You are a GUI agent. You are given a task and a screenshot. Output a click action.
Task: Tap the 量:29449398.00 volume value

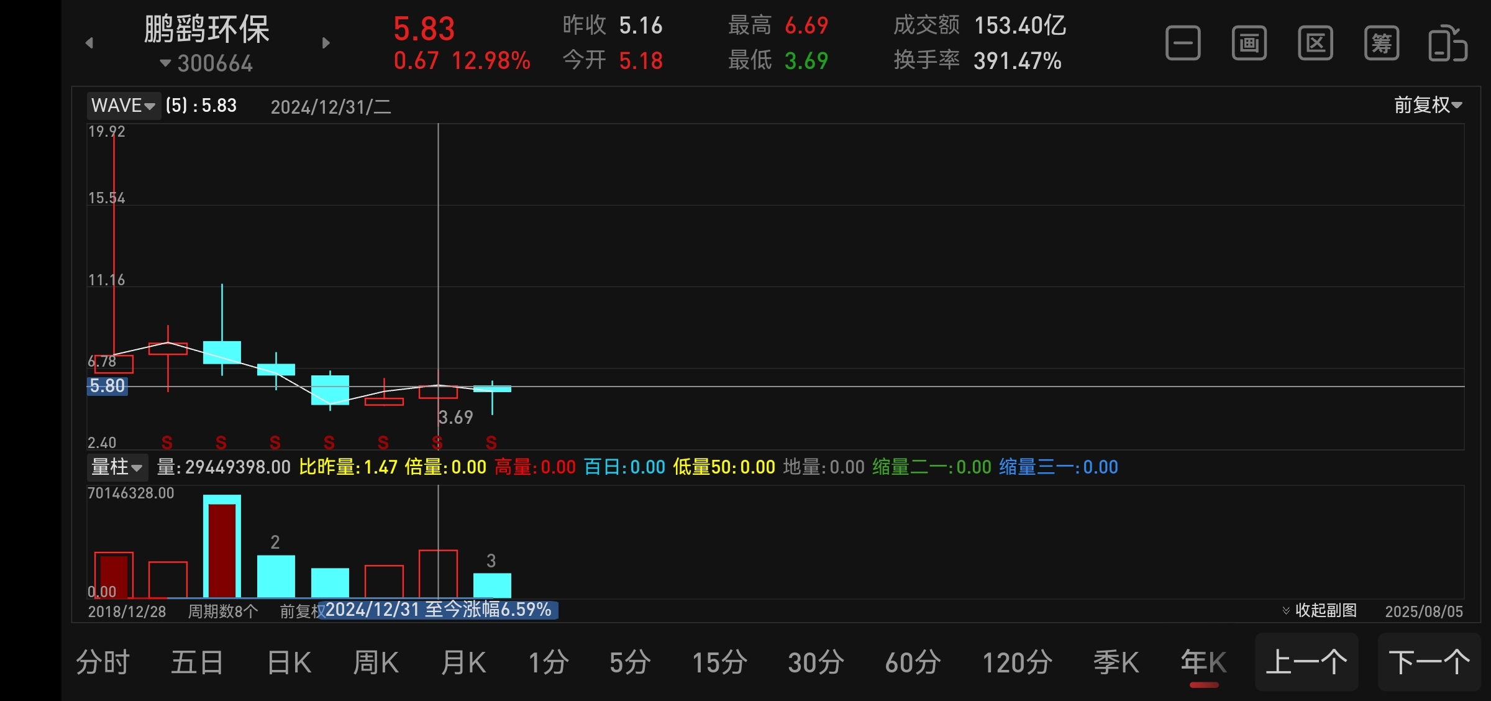(x=224, y=467)
